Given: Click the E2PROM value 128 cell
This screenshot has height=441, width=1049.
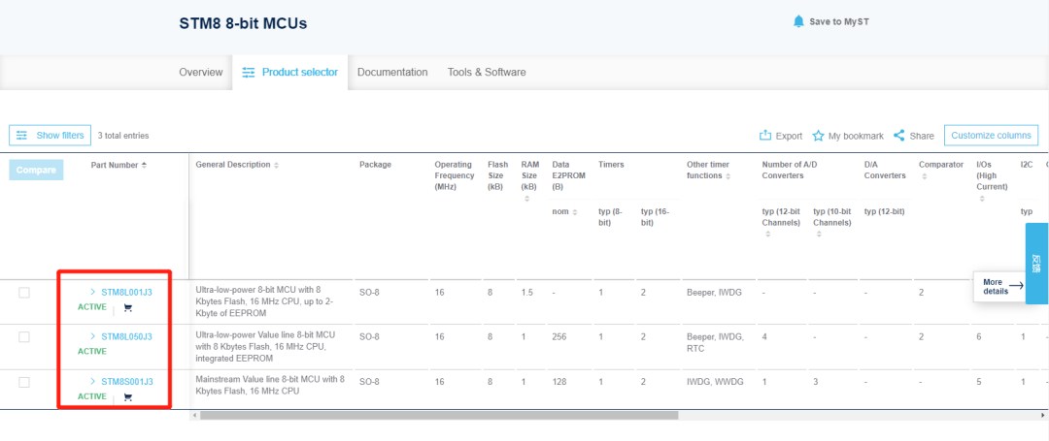Looking at the screenshot, I should [559, 382].
